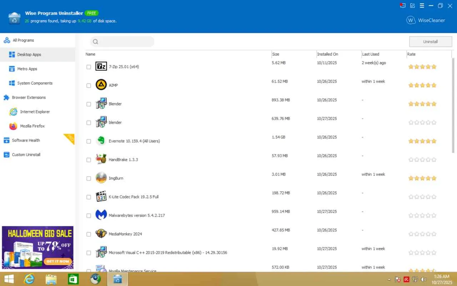457x286 pixels.
Task: Open the Desktop Apps category
Action: point(37,55)
